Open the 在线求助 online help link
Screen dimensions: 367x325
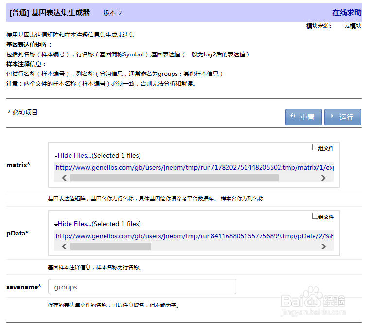coord(347,13)
